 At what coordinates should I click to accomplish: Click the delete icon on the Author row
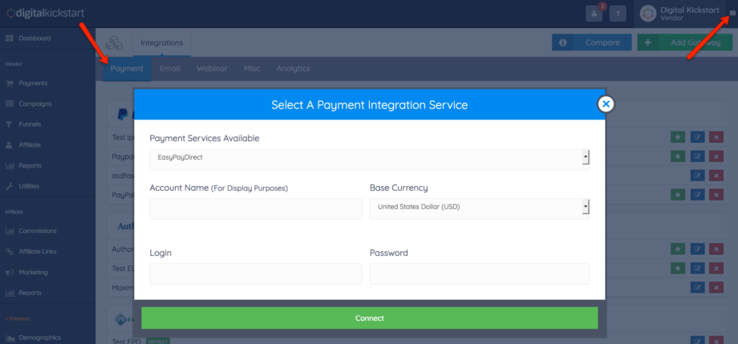(716, 248)
